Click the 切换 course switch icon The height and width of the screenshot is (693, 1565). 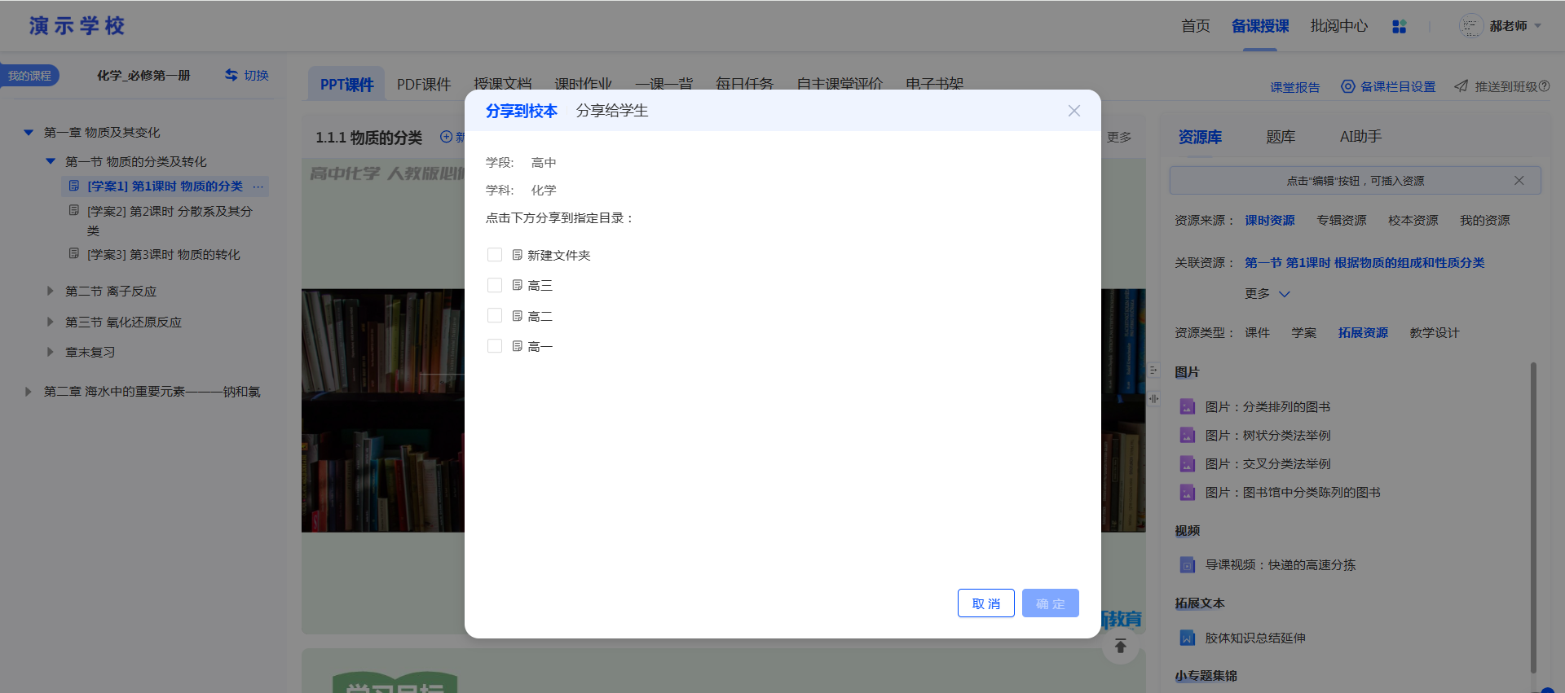coord(231,75)
